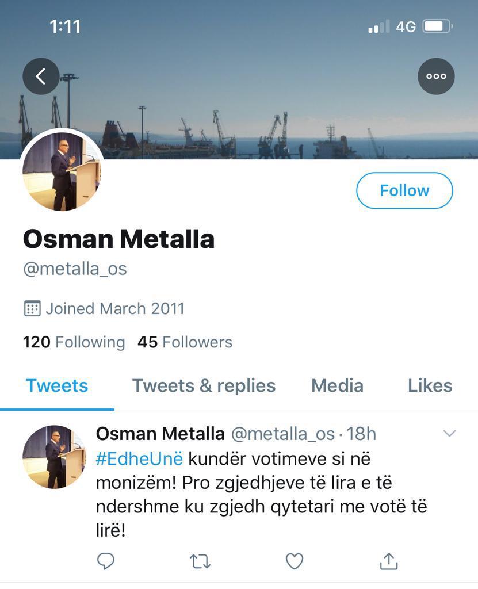478x589 pixels.
Task: Tap the back arrow button
Action: pyautogui.click(x=41, y=77)
